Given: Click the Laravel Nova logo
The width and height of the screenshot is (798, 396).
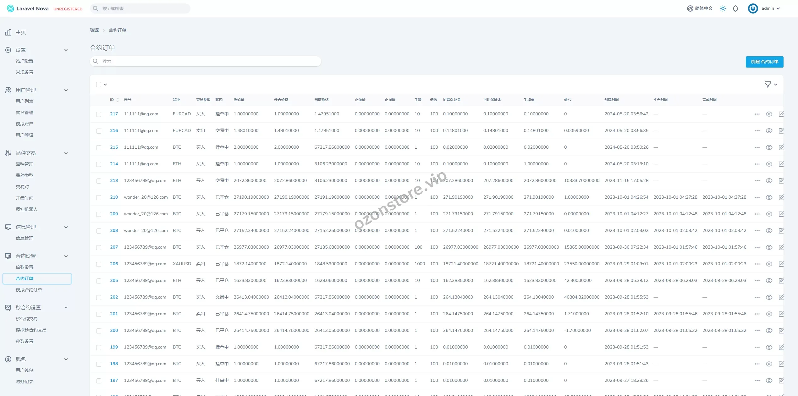Looking at the screenshot, I should (28, 8).
